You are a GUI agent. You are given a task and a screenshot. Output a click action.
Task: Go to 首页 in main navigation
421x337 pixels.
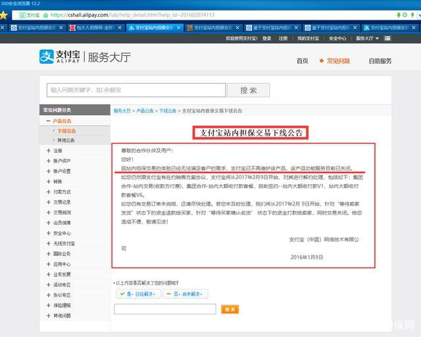tap(302, 61)
